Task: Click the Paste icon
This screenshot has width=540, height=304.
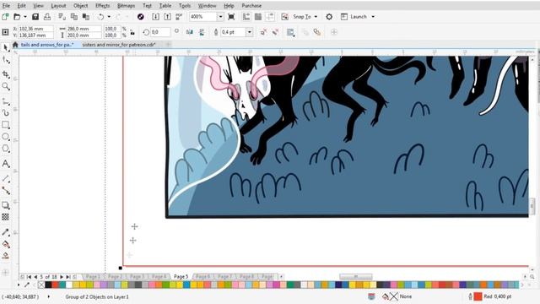Action: pyautogui.click(x=86, y=17)
